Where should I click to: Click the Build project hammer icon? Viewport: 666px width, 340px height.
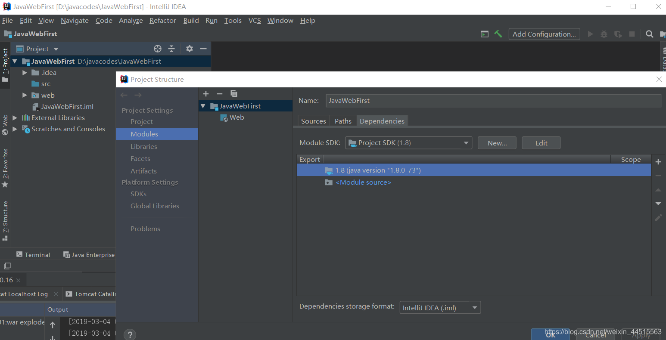tap(498, 34)
